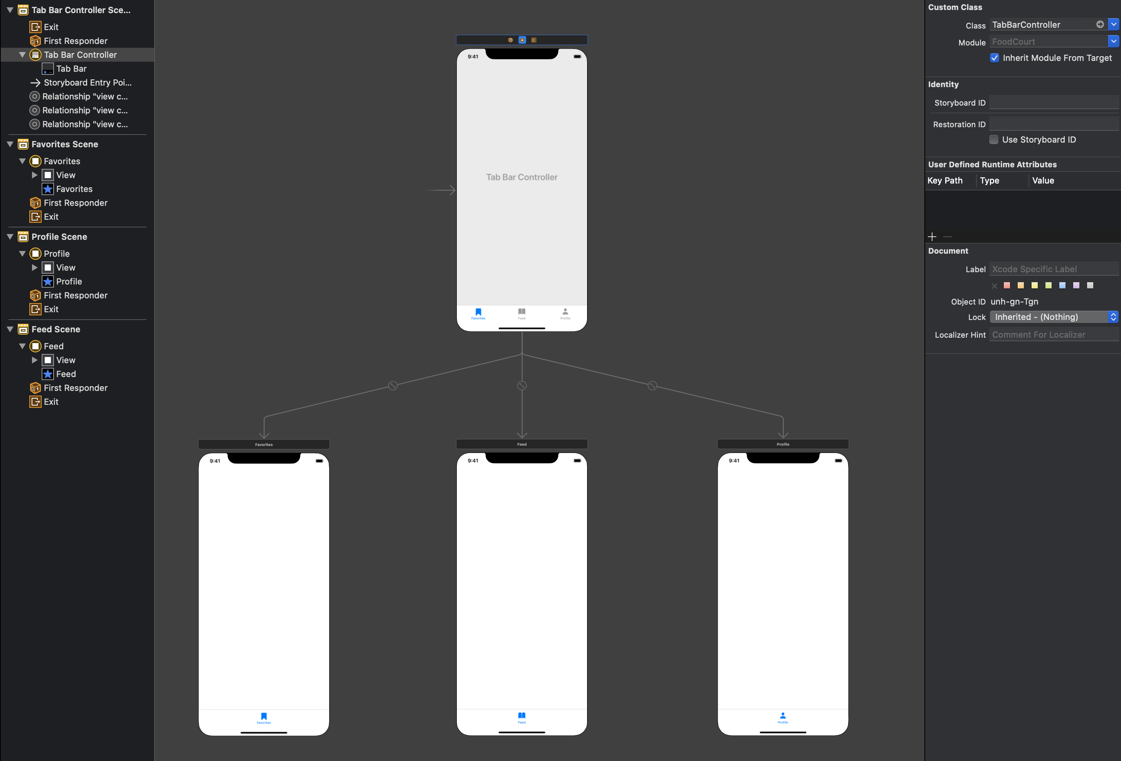Select View under Favorites controller

pyautogui.click(x=59, y=175)
